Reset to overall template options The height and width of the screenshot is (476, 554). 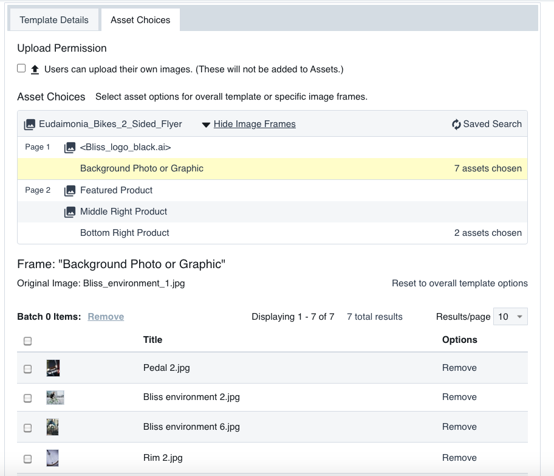[x=460, y=283]
